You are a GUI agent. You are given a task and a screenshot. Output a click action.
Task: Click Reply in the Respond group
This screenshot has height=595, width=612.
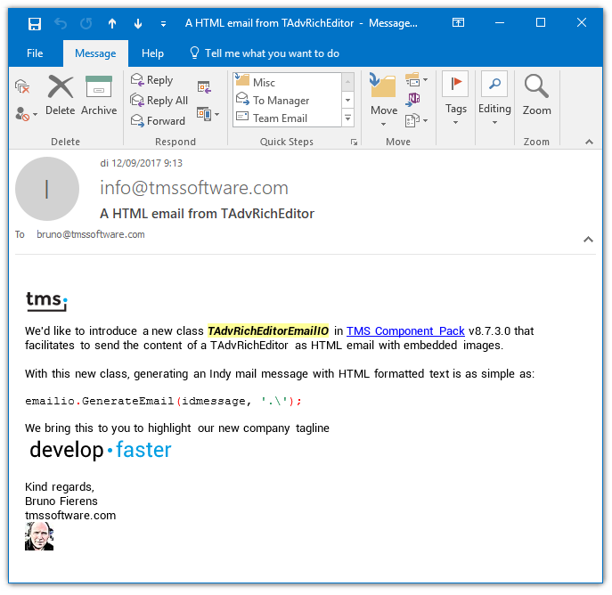151,79
